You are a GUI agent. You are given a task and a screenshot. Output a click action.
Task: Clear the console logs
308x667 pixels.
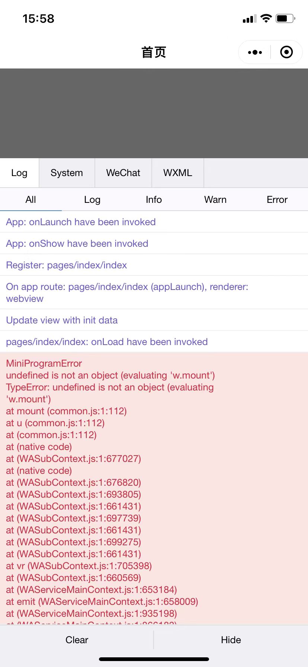click(77, 639)
